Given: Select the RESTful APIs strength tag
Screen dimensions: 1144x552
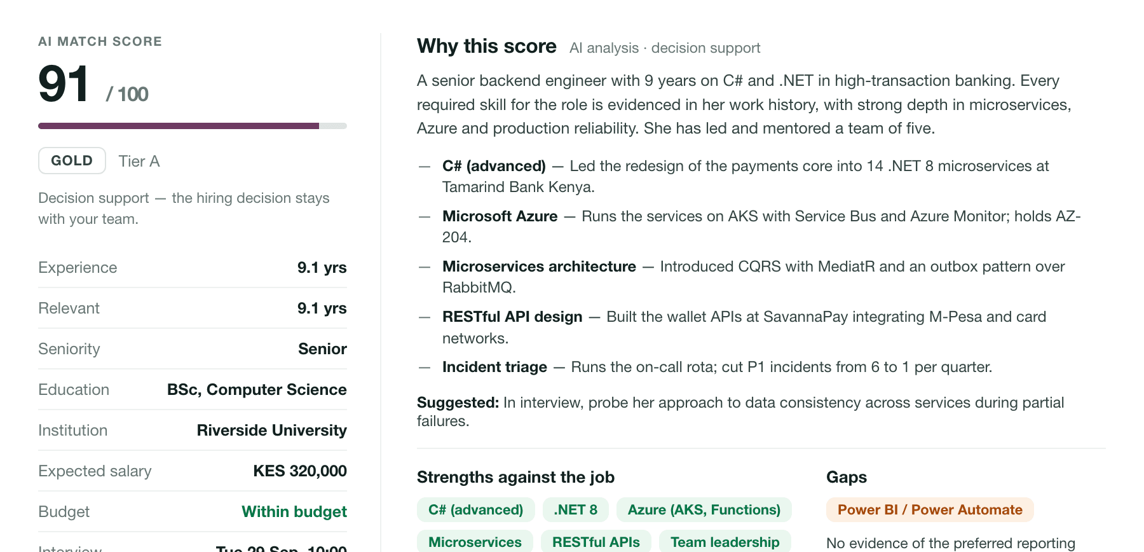Looking at the screenshot, I should pos(596,542).
